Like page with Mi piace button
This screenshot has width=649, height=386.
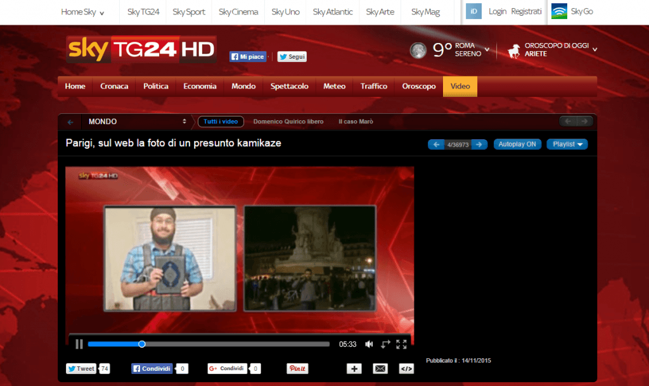point(248,56)
